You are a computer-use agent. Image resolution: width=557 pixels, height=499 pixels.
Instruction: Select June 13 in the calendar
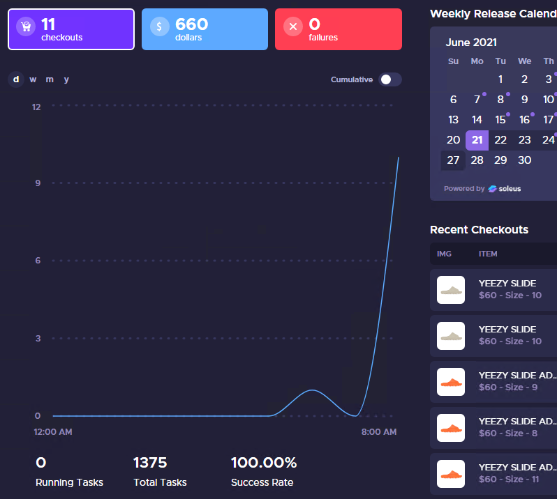click(x=453, y=119)
